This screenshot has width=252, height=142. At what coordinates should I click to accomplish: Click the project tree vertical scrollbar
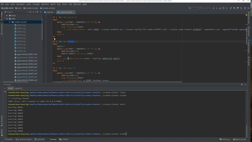[x=42, y=30]
